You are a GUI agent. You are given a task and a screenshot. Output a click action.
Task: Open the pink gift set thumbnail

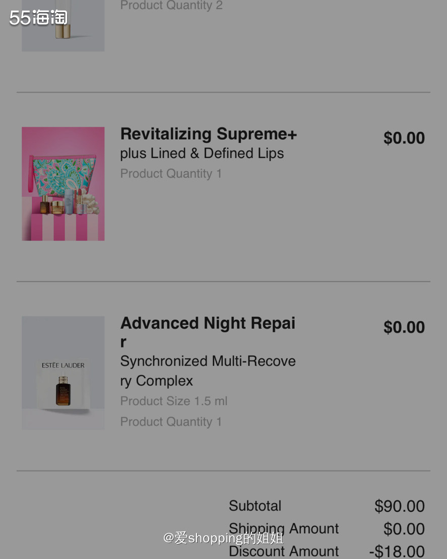pyautogui.click(x=63, y=184)
